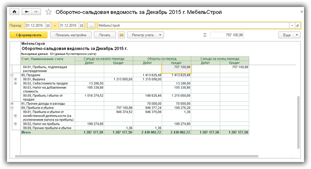Expand account 99.02 Налог на прибыль

pos(16,124)
